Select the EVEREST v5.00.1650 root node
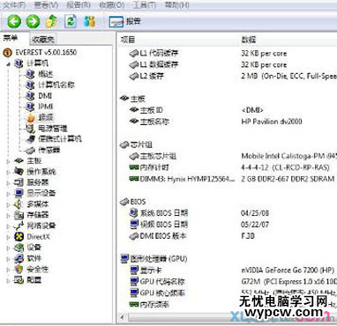 pyautogui.click(x=46, y=52)
